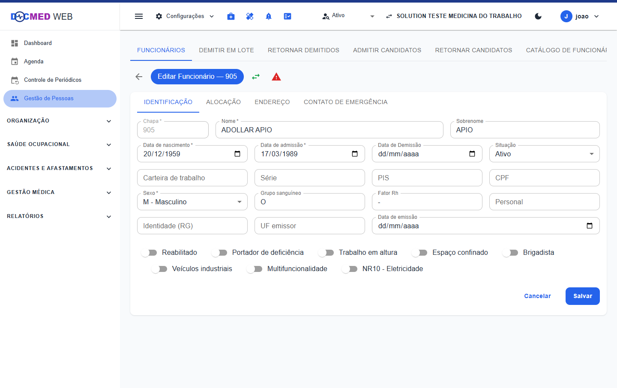This screenshot has height=388, width=617.
Task: Toggle Veículos industriais switch
Action: [159, 269]
